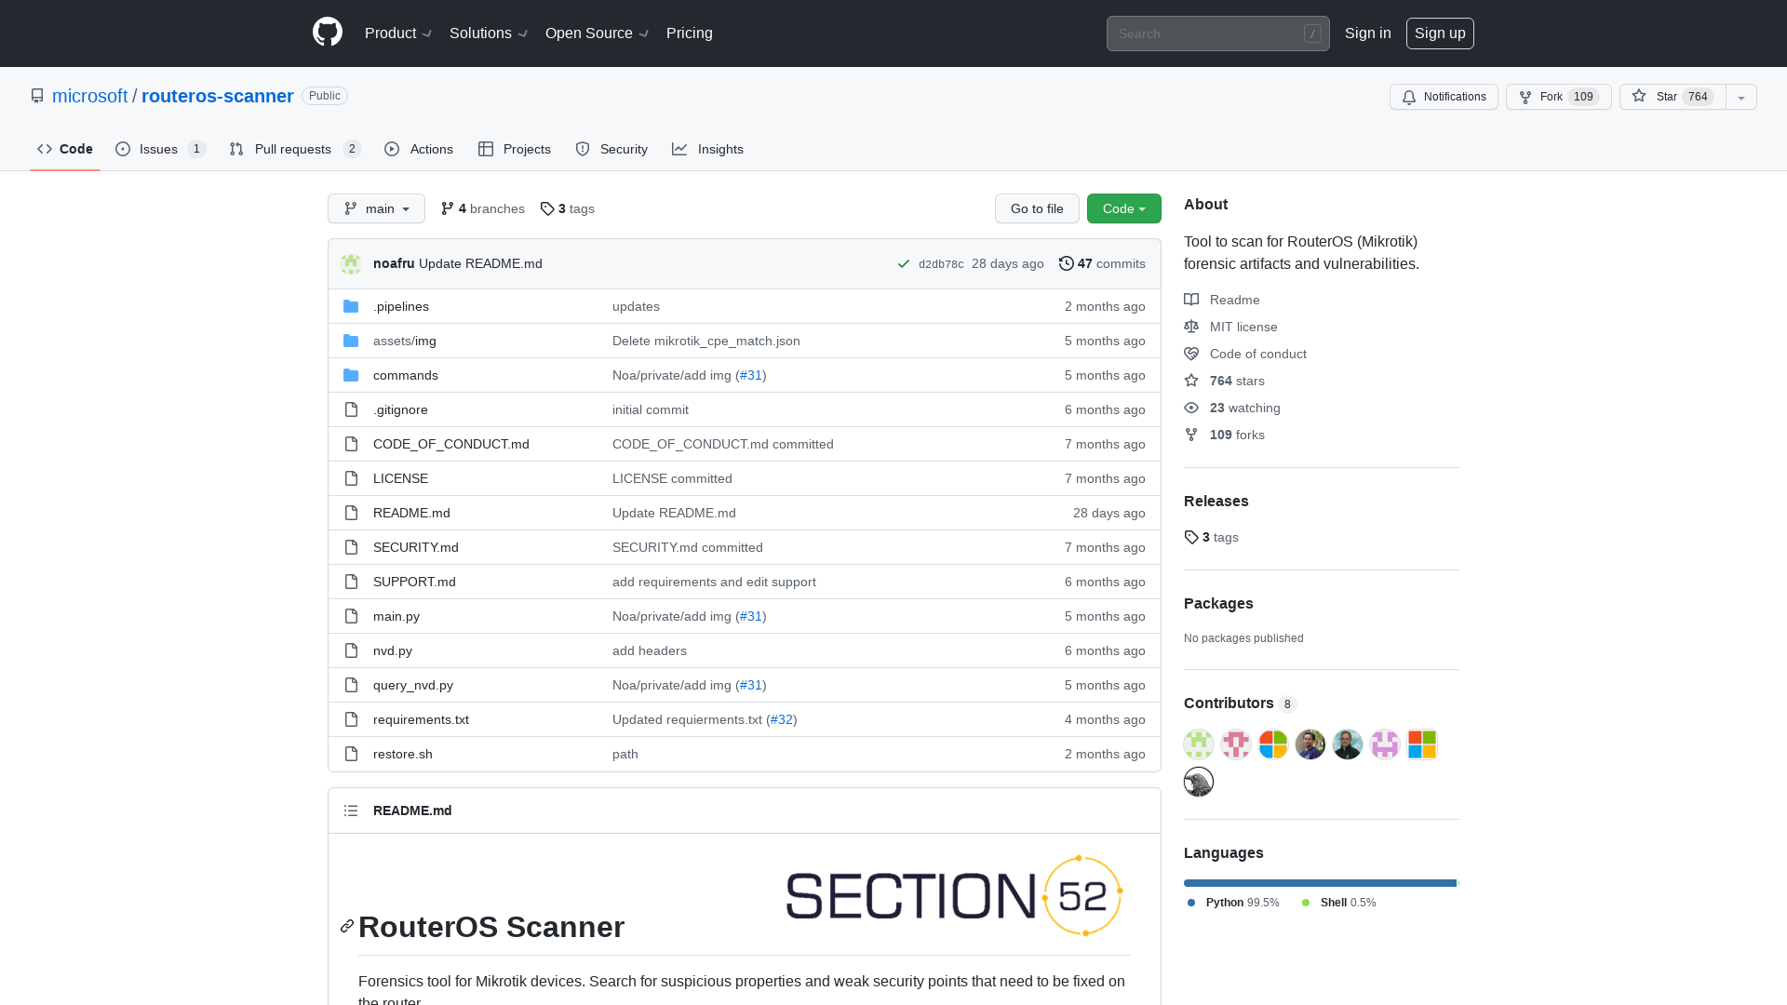
Task: Expand the Solutions menu
Action: tap(489, 33)
